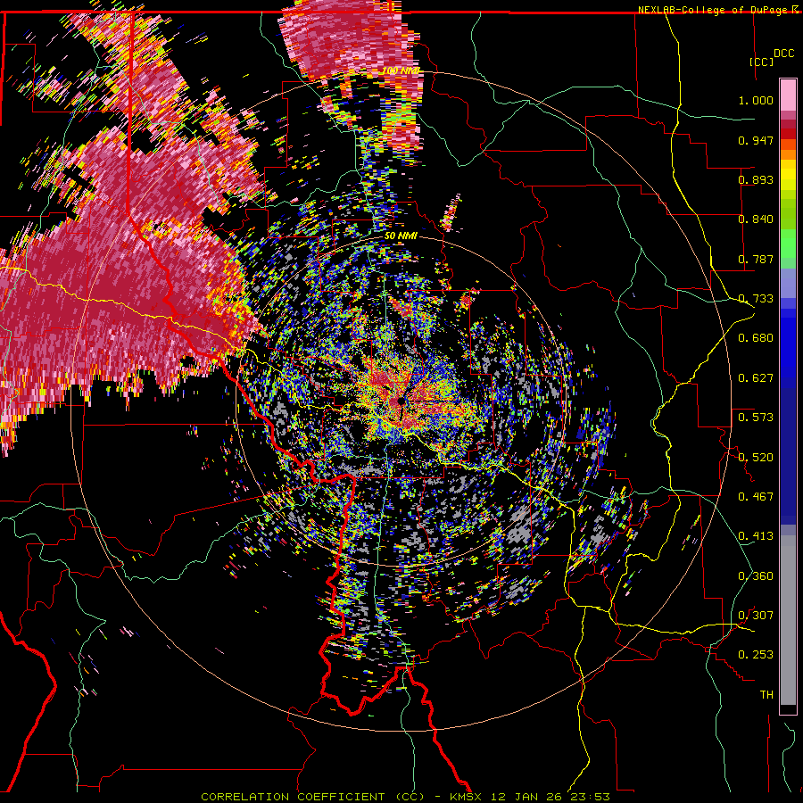The height and width of the screenshot is (803, 803).
Task: Select the 0.733 scale value
Action: tap(756, 299)
